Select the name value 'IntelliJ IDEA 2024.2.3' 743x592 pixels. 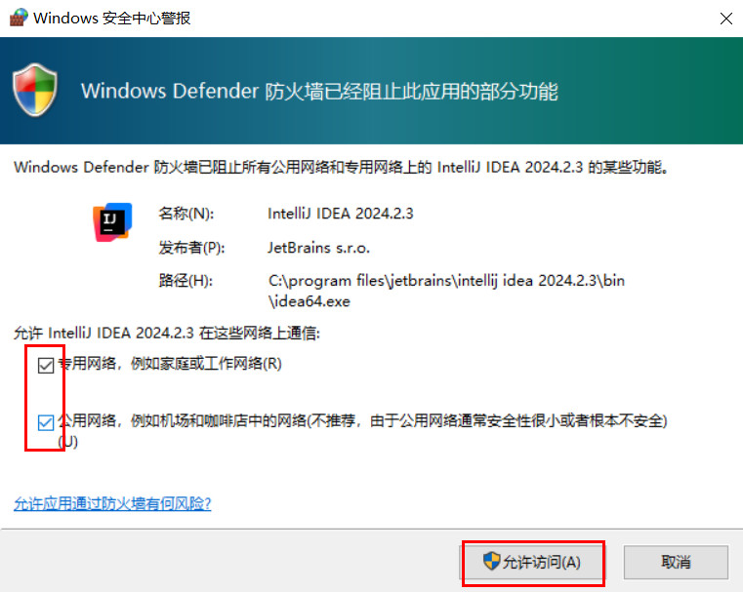340,214
